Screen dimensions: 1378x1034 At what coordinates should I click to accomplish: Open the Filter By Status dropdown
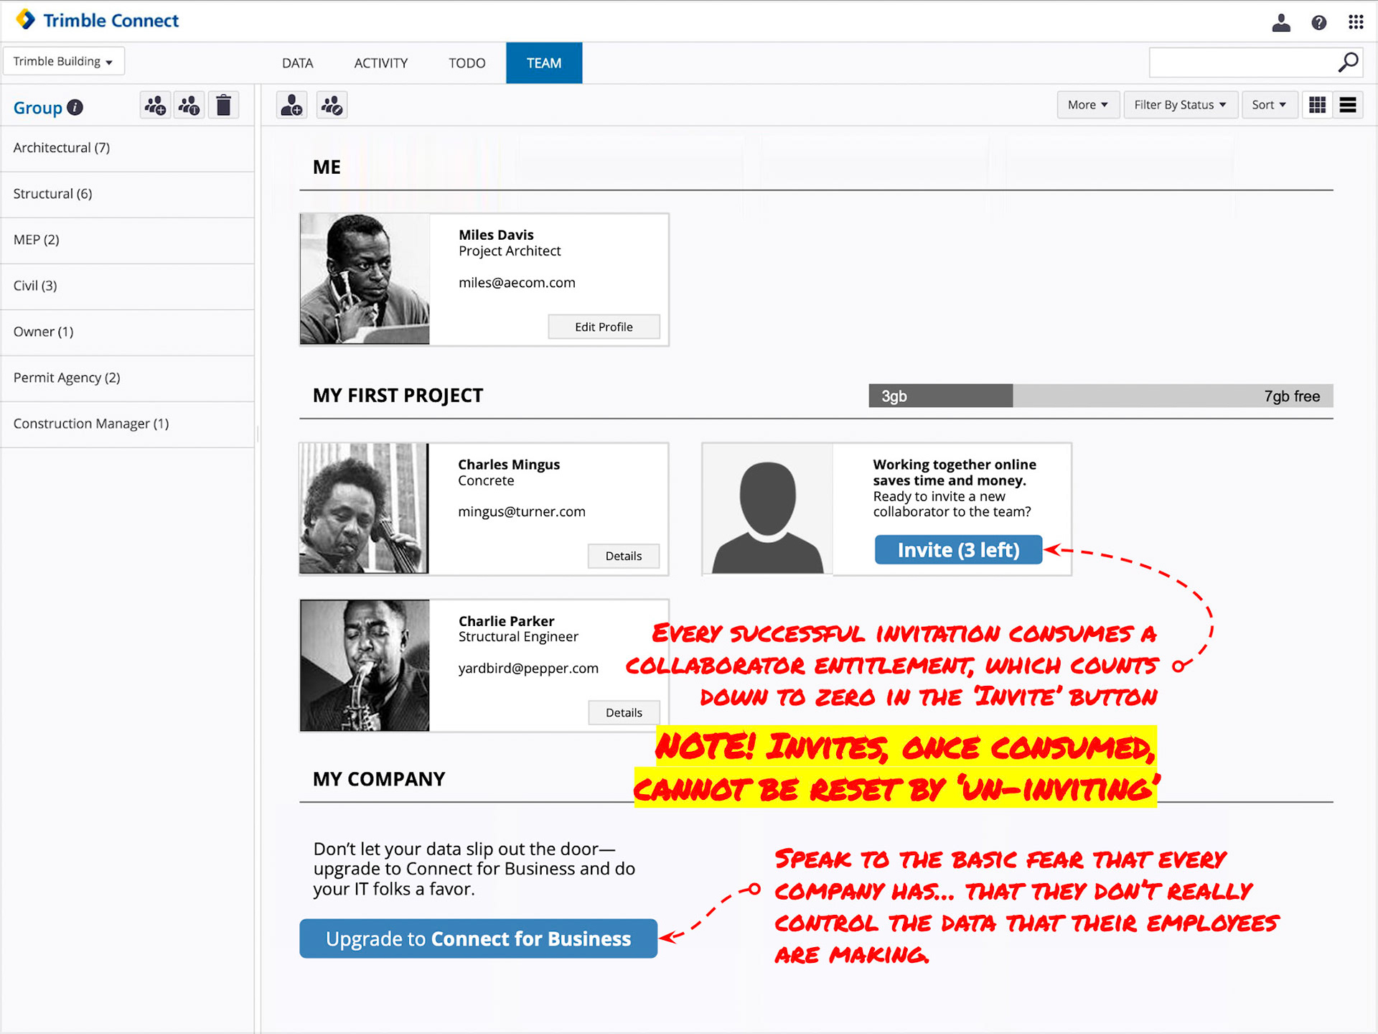click(x=1179, y=105)
